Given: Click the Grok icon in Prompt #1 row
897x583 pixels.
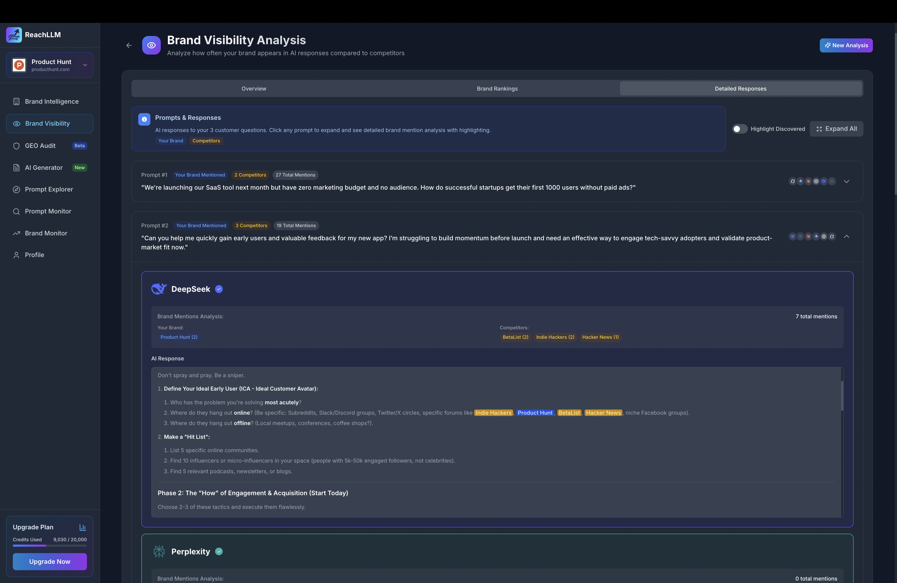Looking at the screenshot, I should (793, 181).
